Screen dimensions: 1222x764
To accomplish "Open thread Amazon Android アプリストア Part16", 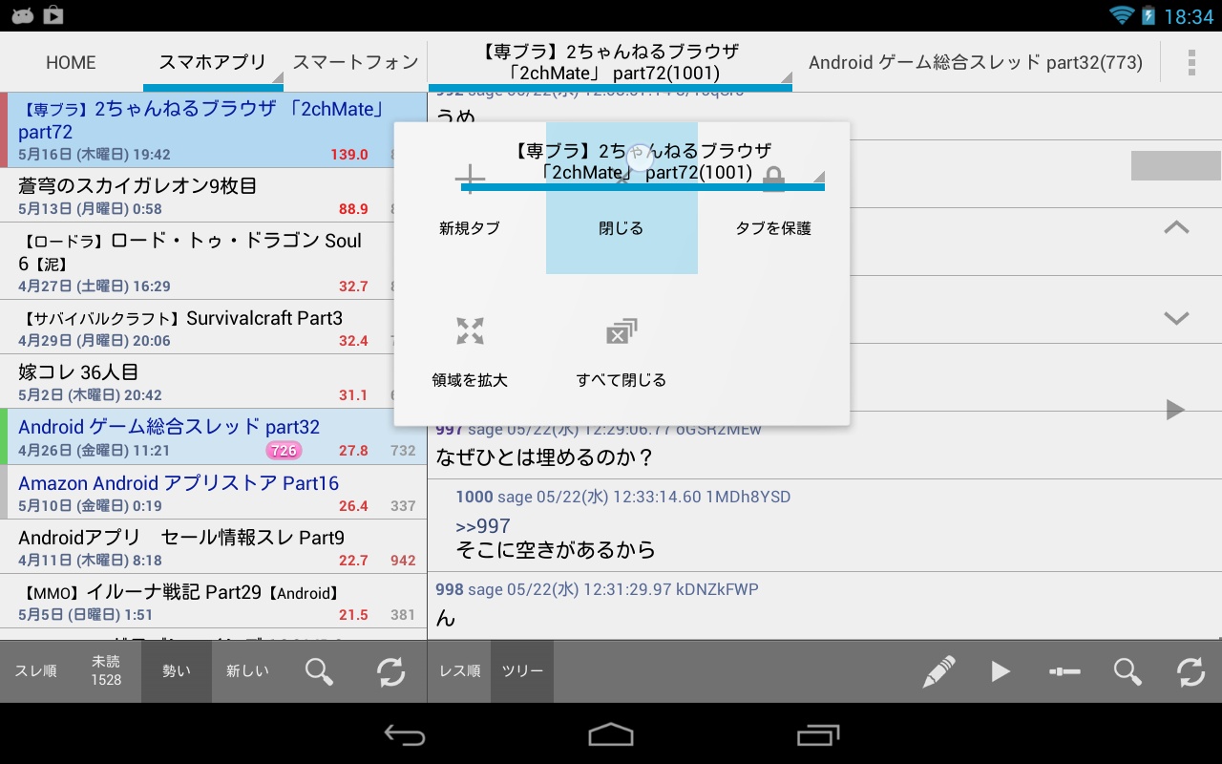I will 213,492.
